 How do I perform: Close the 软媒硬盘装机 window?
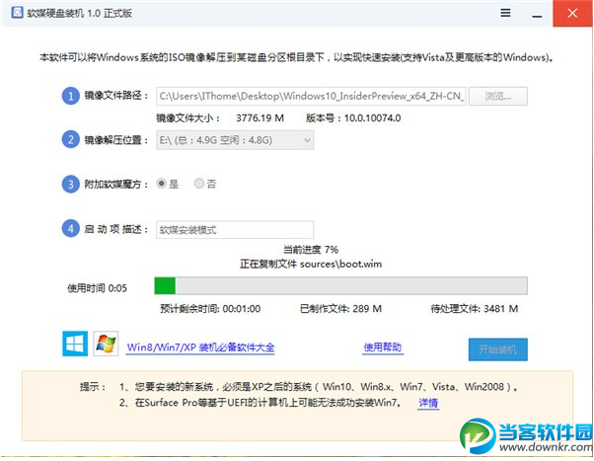[572, 13]
